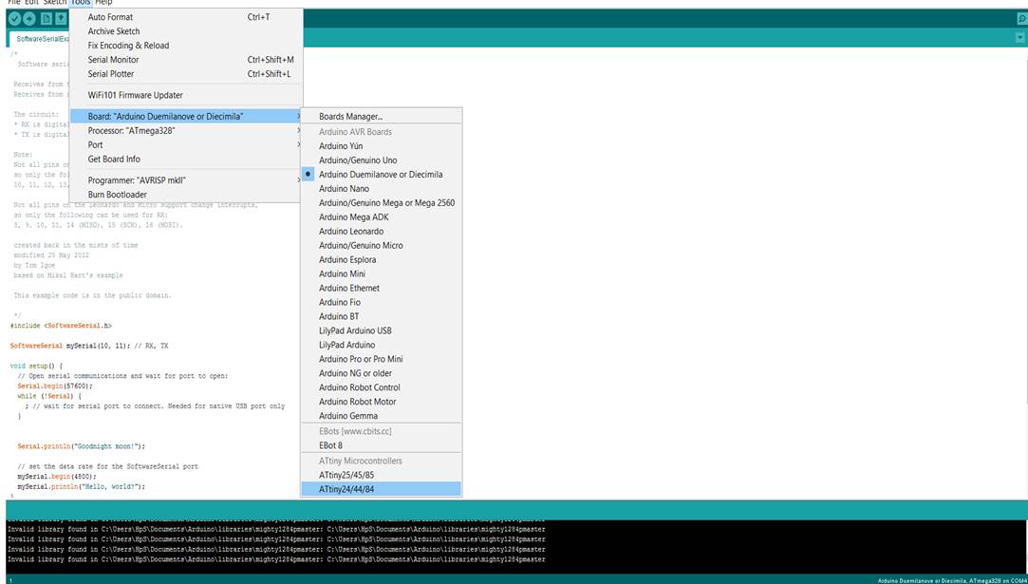This screenshot has width=1028, height=584.
Task: Click the New sketch toolbar icon
Action: tap(46, 19)
